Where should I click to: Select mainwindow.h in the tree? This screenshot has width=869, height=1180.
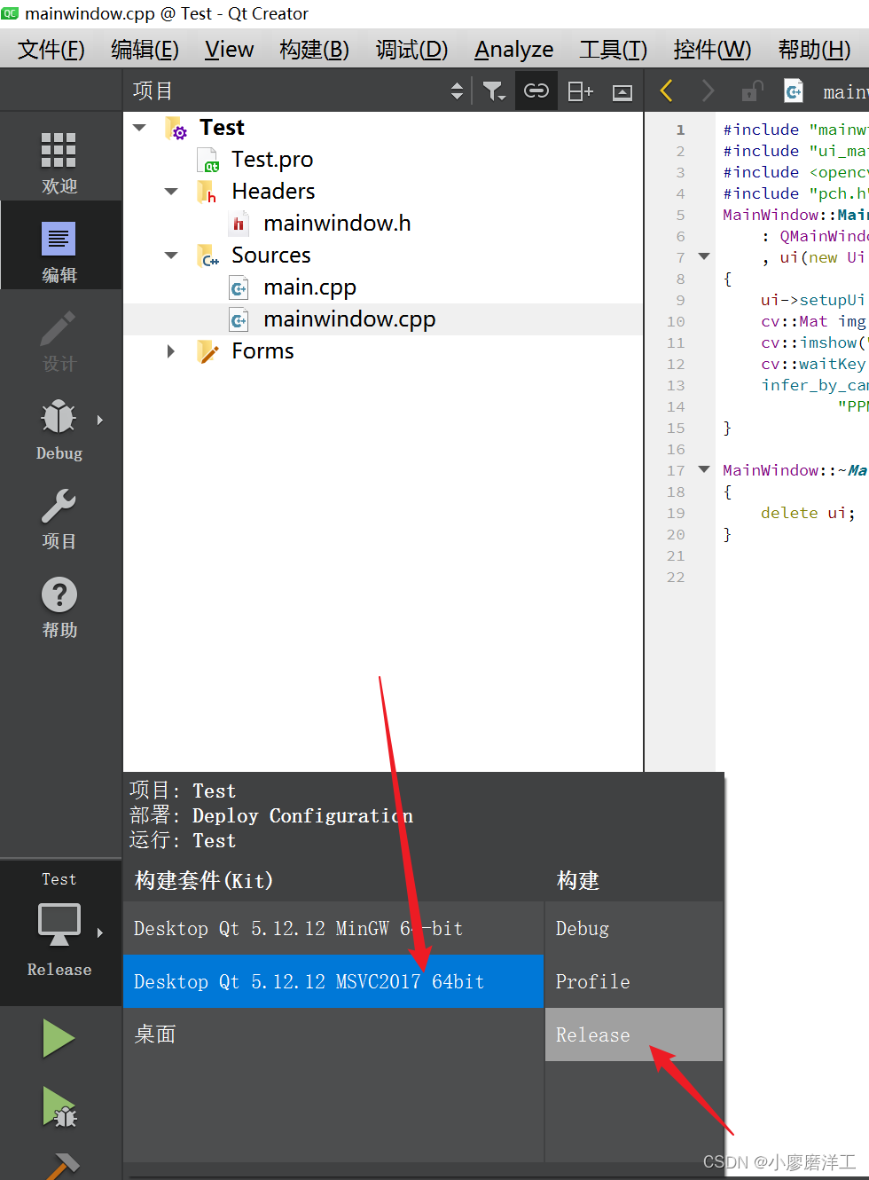coord(337,224)
